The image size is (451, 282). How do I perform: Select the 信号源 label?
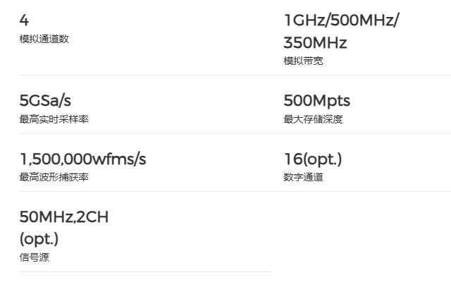point(34,257)
